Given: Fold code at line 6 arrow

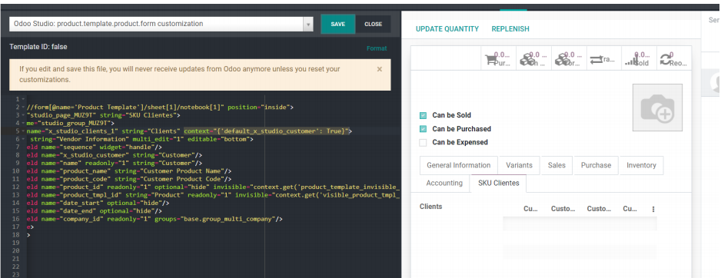Looking at the screenshot, I should point(24,139).
